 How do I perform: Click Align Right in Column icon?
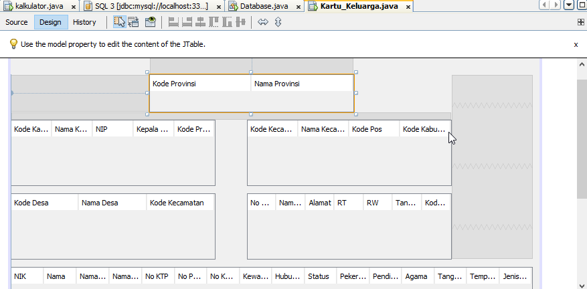click(187, 22)
